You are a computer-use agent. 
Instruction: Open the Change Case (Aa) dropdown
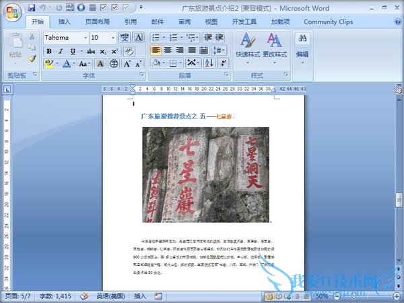click(x=85, y=63)
